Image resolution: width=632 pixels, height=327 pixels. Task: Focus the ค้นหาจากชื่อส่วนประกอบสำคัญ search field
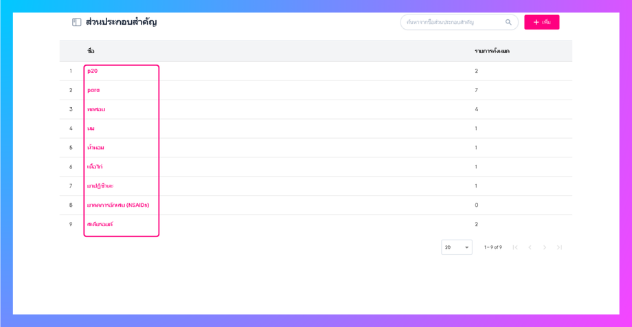pyautogui.click(x=459, y=22)
